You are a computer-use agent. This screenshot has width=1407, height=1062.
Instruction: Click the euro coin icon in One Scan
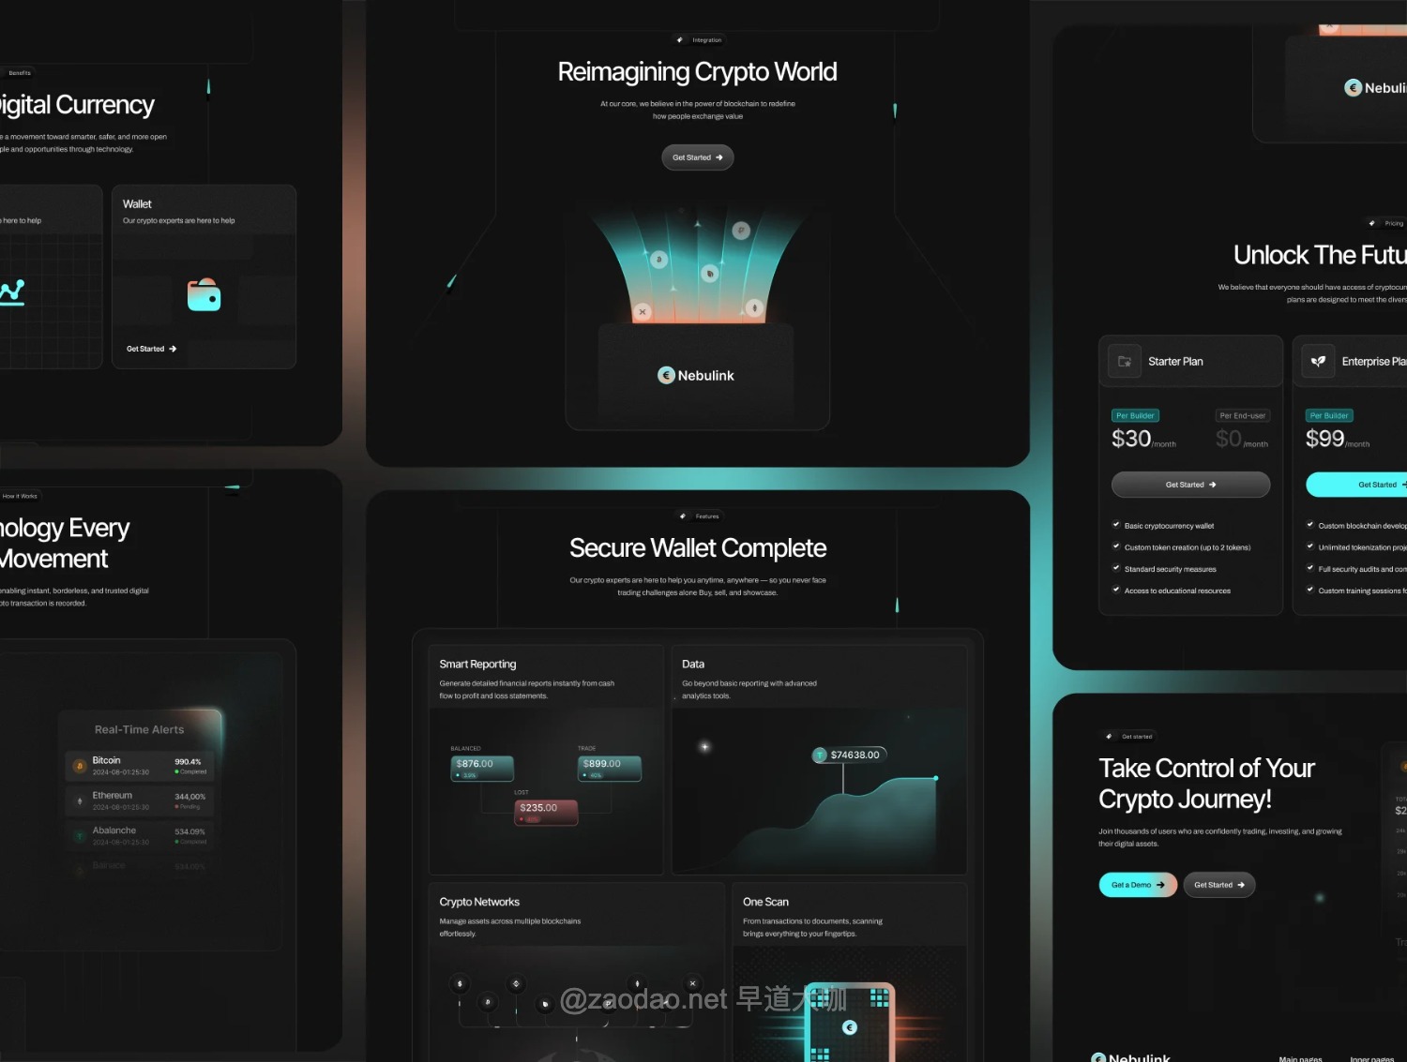pos(850,1027)
